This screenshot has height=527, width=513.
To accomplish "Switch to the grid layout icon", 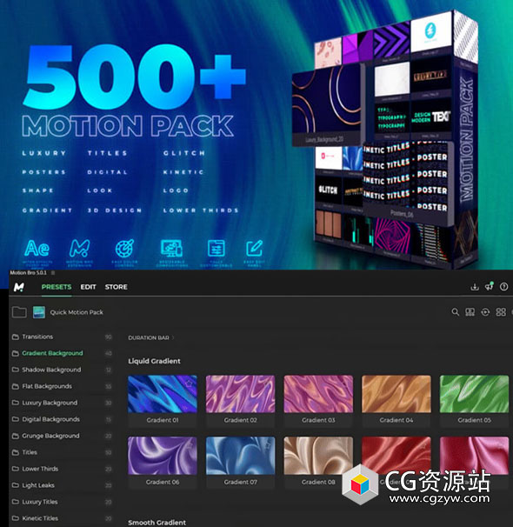I will (501, 312).
